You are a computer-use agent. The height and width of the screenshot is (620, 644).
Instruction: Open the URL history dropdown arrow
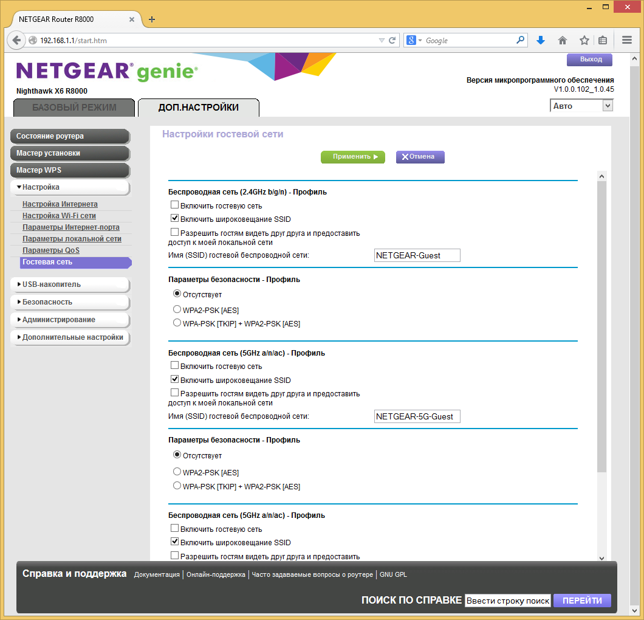click(x=382, y=40)
